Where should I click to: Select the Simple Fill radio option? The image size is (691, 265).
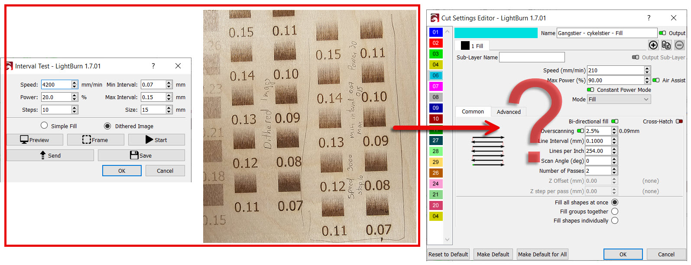click(44, 126)
